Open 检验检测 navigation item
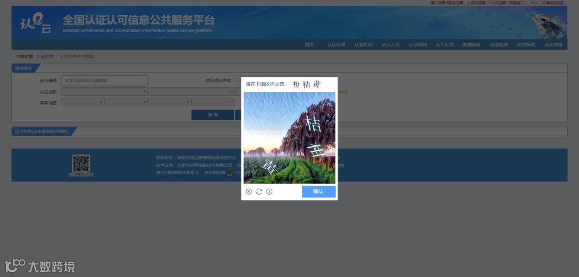The height and width of the screenshot is (277, 579). pyautogui.click(x=499, y=44)
